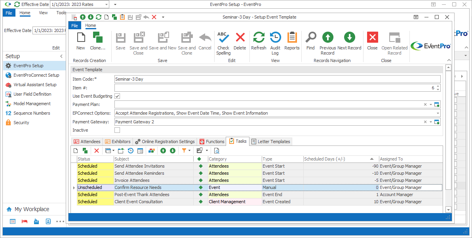Image resolution: width=472 pixels, height=238 pixels.
Task: Click the red Delete icon in ribbon
Action: (x=240, y=38)
